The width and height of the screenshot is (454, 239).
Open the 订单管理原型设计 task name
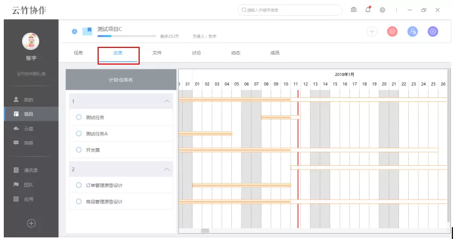coord(104,186)
